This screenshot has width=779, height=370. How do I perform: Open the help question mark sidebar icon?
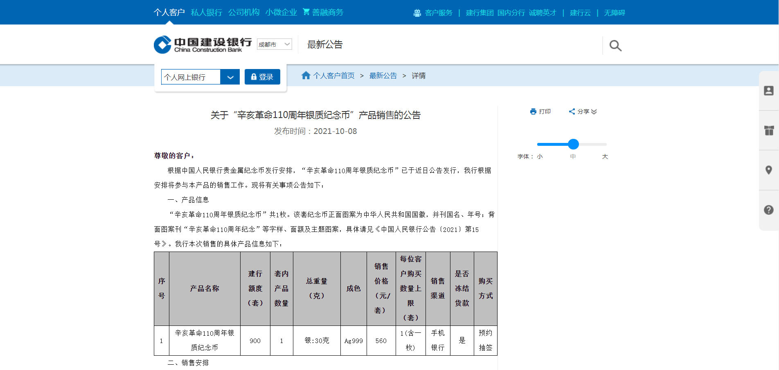pos(769,210)
